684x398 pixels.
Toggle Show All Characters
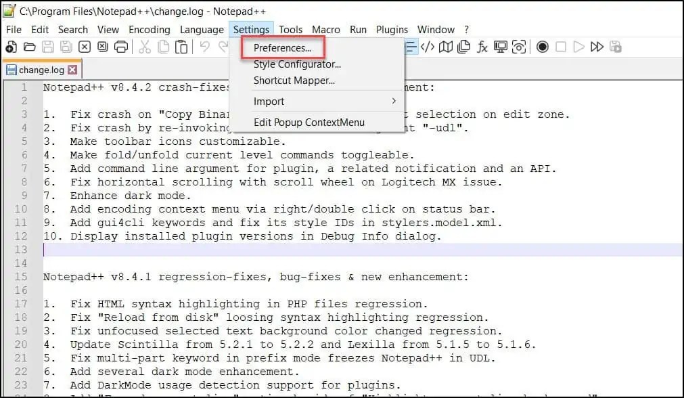pyautogui.click(x=428, y=46)
